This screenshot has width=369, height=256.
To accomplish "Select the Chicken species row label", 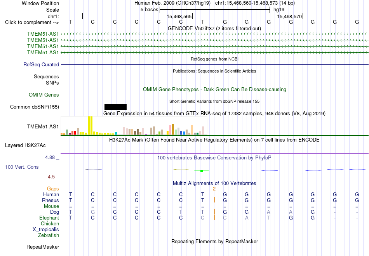I will click(x=50, y=223).
